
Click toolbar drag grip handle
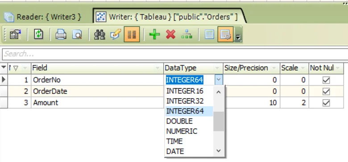coord(5,35)
